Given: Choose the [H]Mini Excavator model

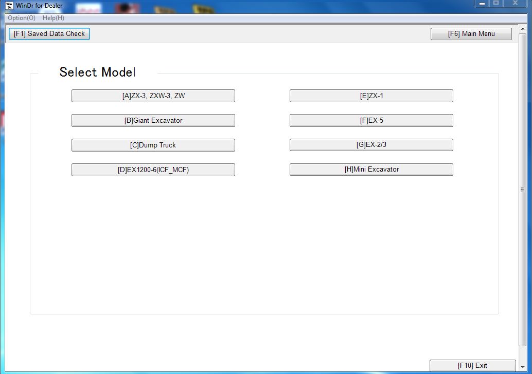Looking at the screenshot, I should (x=371, y=170).
